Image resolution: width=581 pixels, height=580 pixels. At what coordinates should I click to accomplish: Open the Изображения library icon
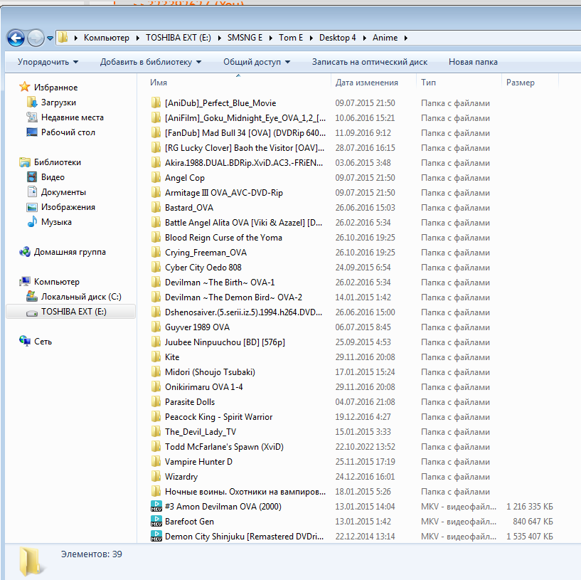pos(32,207)
